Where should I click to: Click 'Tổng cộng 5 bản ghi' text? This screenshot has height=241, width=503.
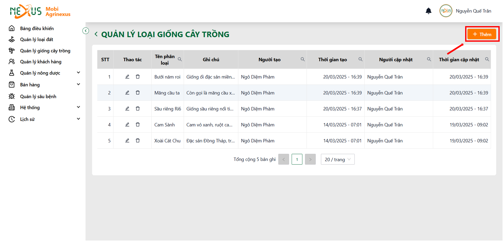point(255,159)
